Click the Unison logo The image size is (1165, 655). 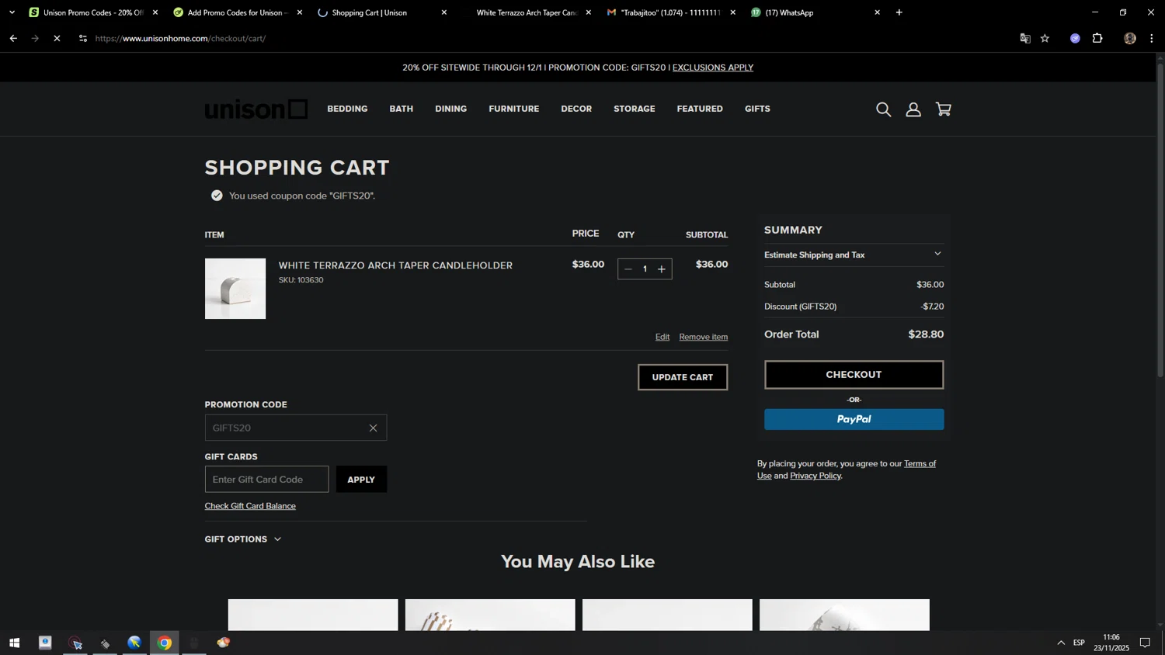[256, 109]
